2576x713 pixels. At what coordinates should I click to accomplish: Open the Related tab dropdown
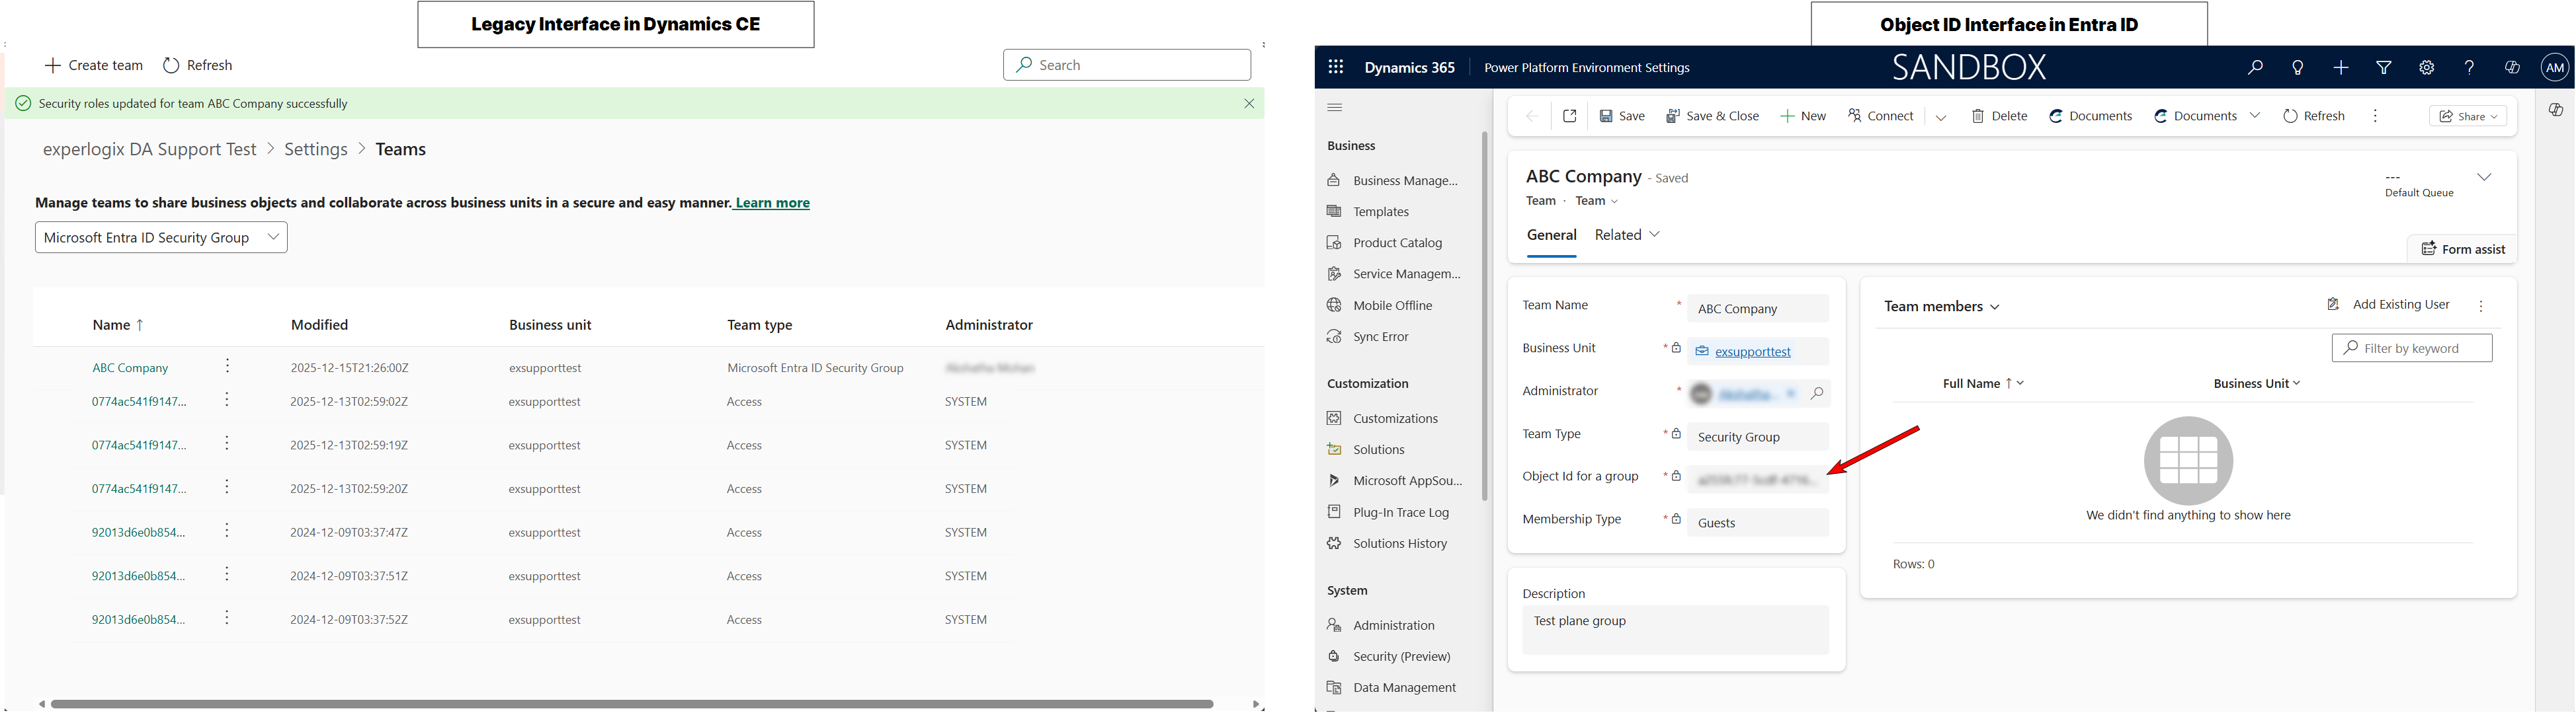pyautogui.click(x=1627, y=236)
